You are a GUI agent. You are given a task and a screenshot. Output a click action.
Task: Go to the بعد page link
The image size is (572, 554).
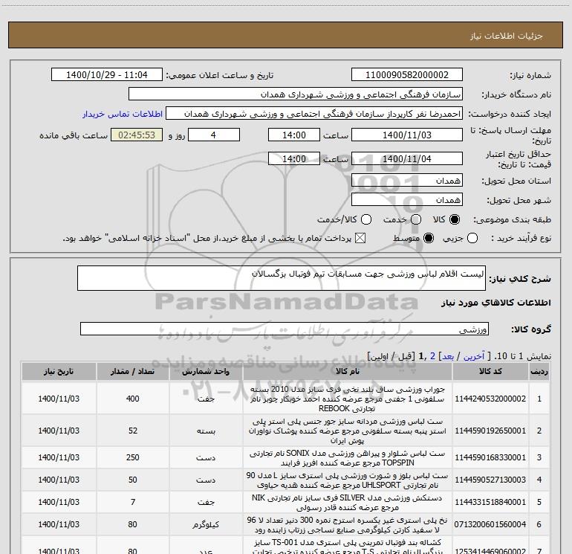point(448,356)
